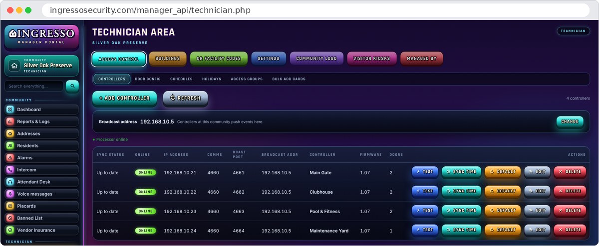Edit the Maintenance Yard controller
This screenshot has height=246, width=599.
tap(538, 230)
